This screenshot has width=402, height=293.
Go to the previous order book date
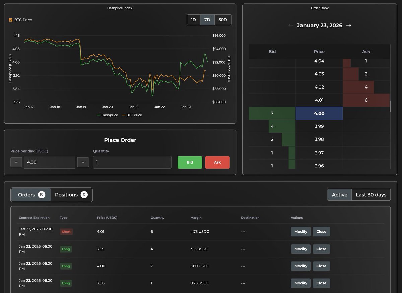pos(291,25)
